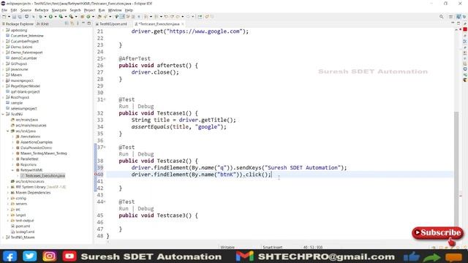Click the Coverage launch toolbar icon
The width and height of the screenshot is (468, 263).
[61, 17]
